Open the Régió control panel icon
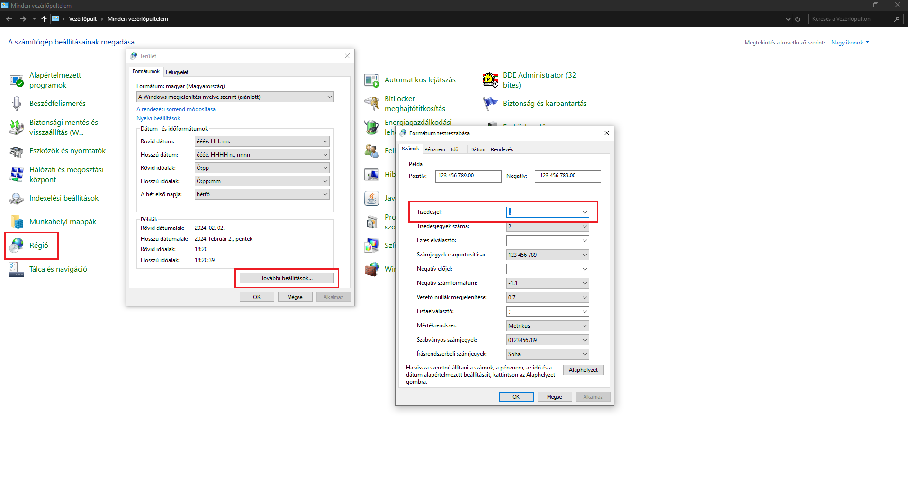The width and height of the screenshot is (908, 492). (17, 245)
